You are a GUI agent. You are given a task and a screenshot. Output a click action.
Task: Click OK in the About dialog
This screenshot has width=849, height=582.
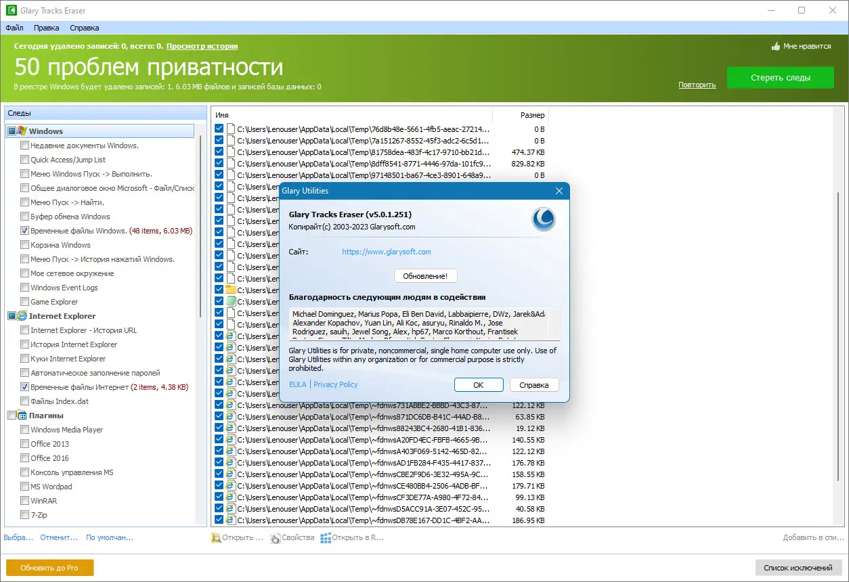coord(479,384)
